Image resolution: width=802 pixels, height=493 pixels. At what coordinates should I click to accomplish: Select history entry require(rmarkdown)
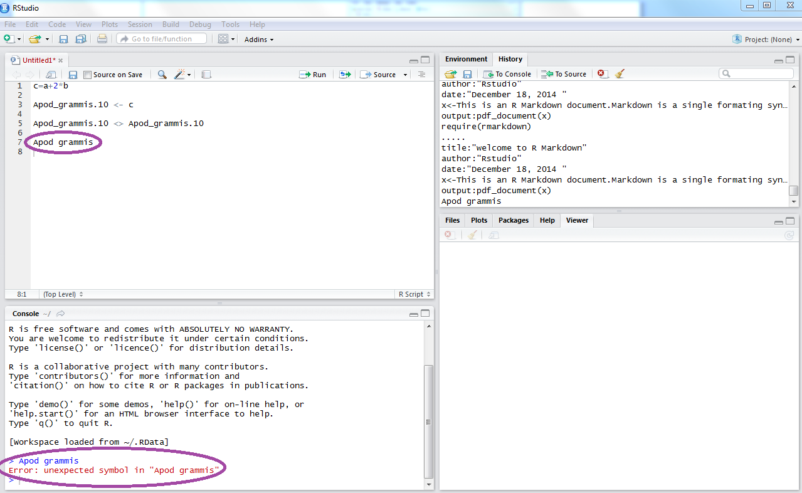click(486, 127)
